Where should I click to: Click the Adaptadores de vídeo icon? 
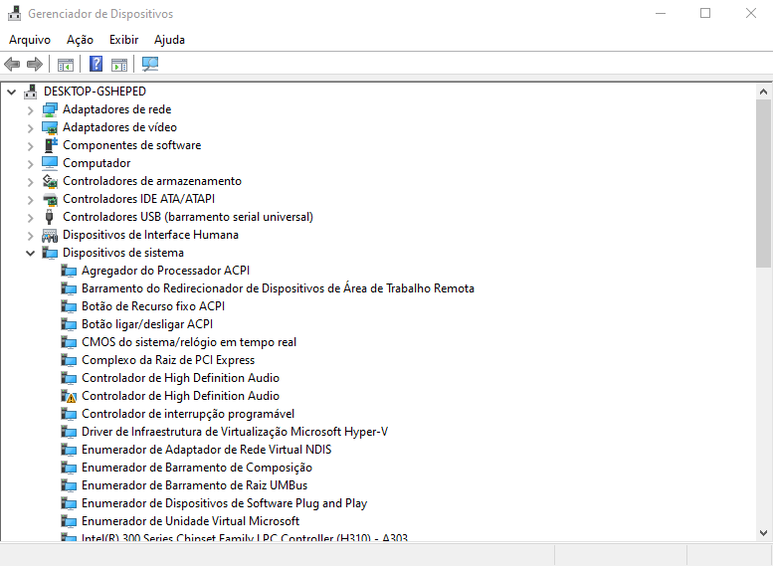50,127
